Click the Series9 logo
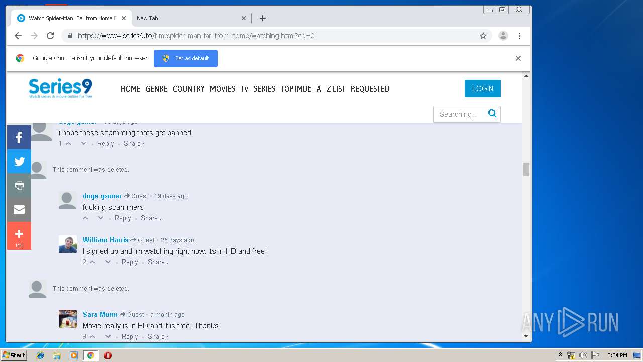This screenshot has height=362, width=643. pos(60,88)
